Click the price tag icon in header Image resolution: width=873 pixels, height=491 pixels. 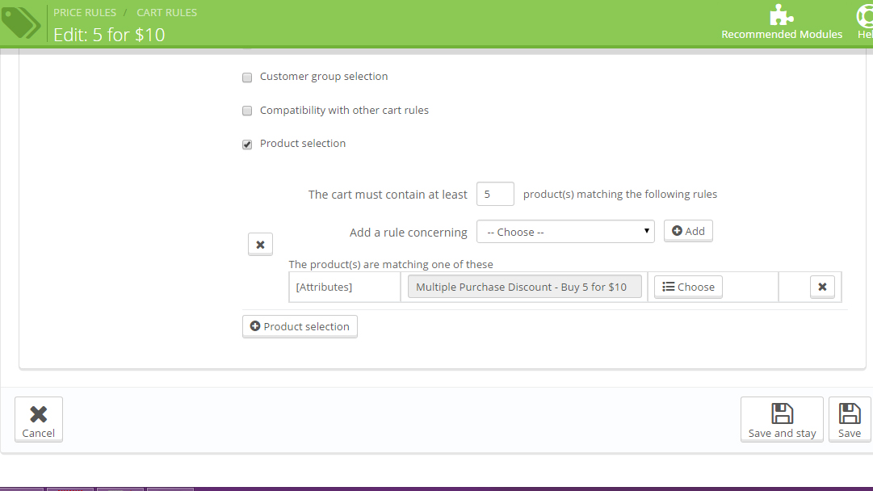click(x=21, y=23)
